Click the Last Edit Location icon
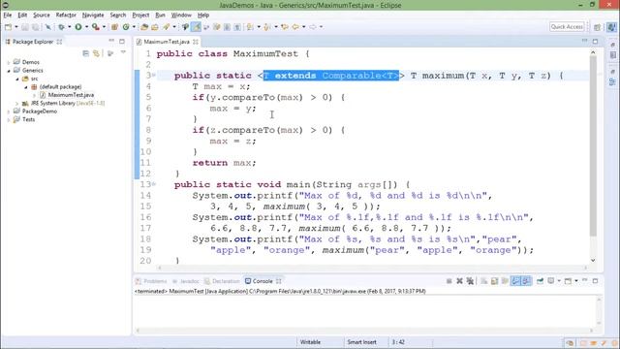Viewport: 620px width, 349px height. click(285, 27)
